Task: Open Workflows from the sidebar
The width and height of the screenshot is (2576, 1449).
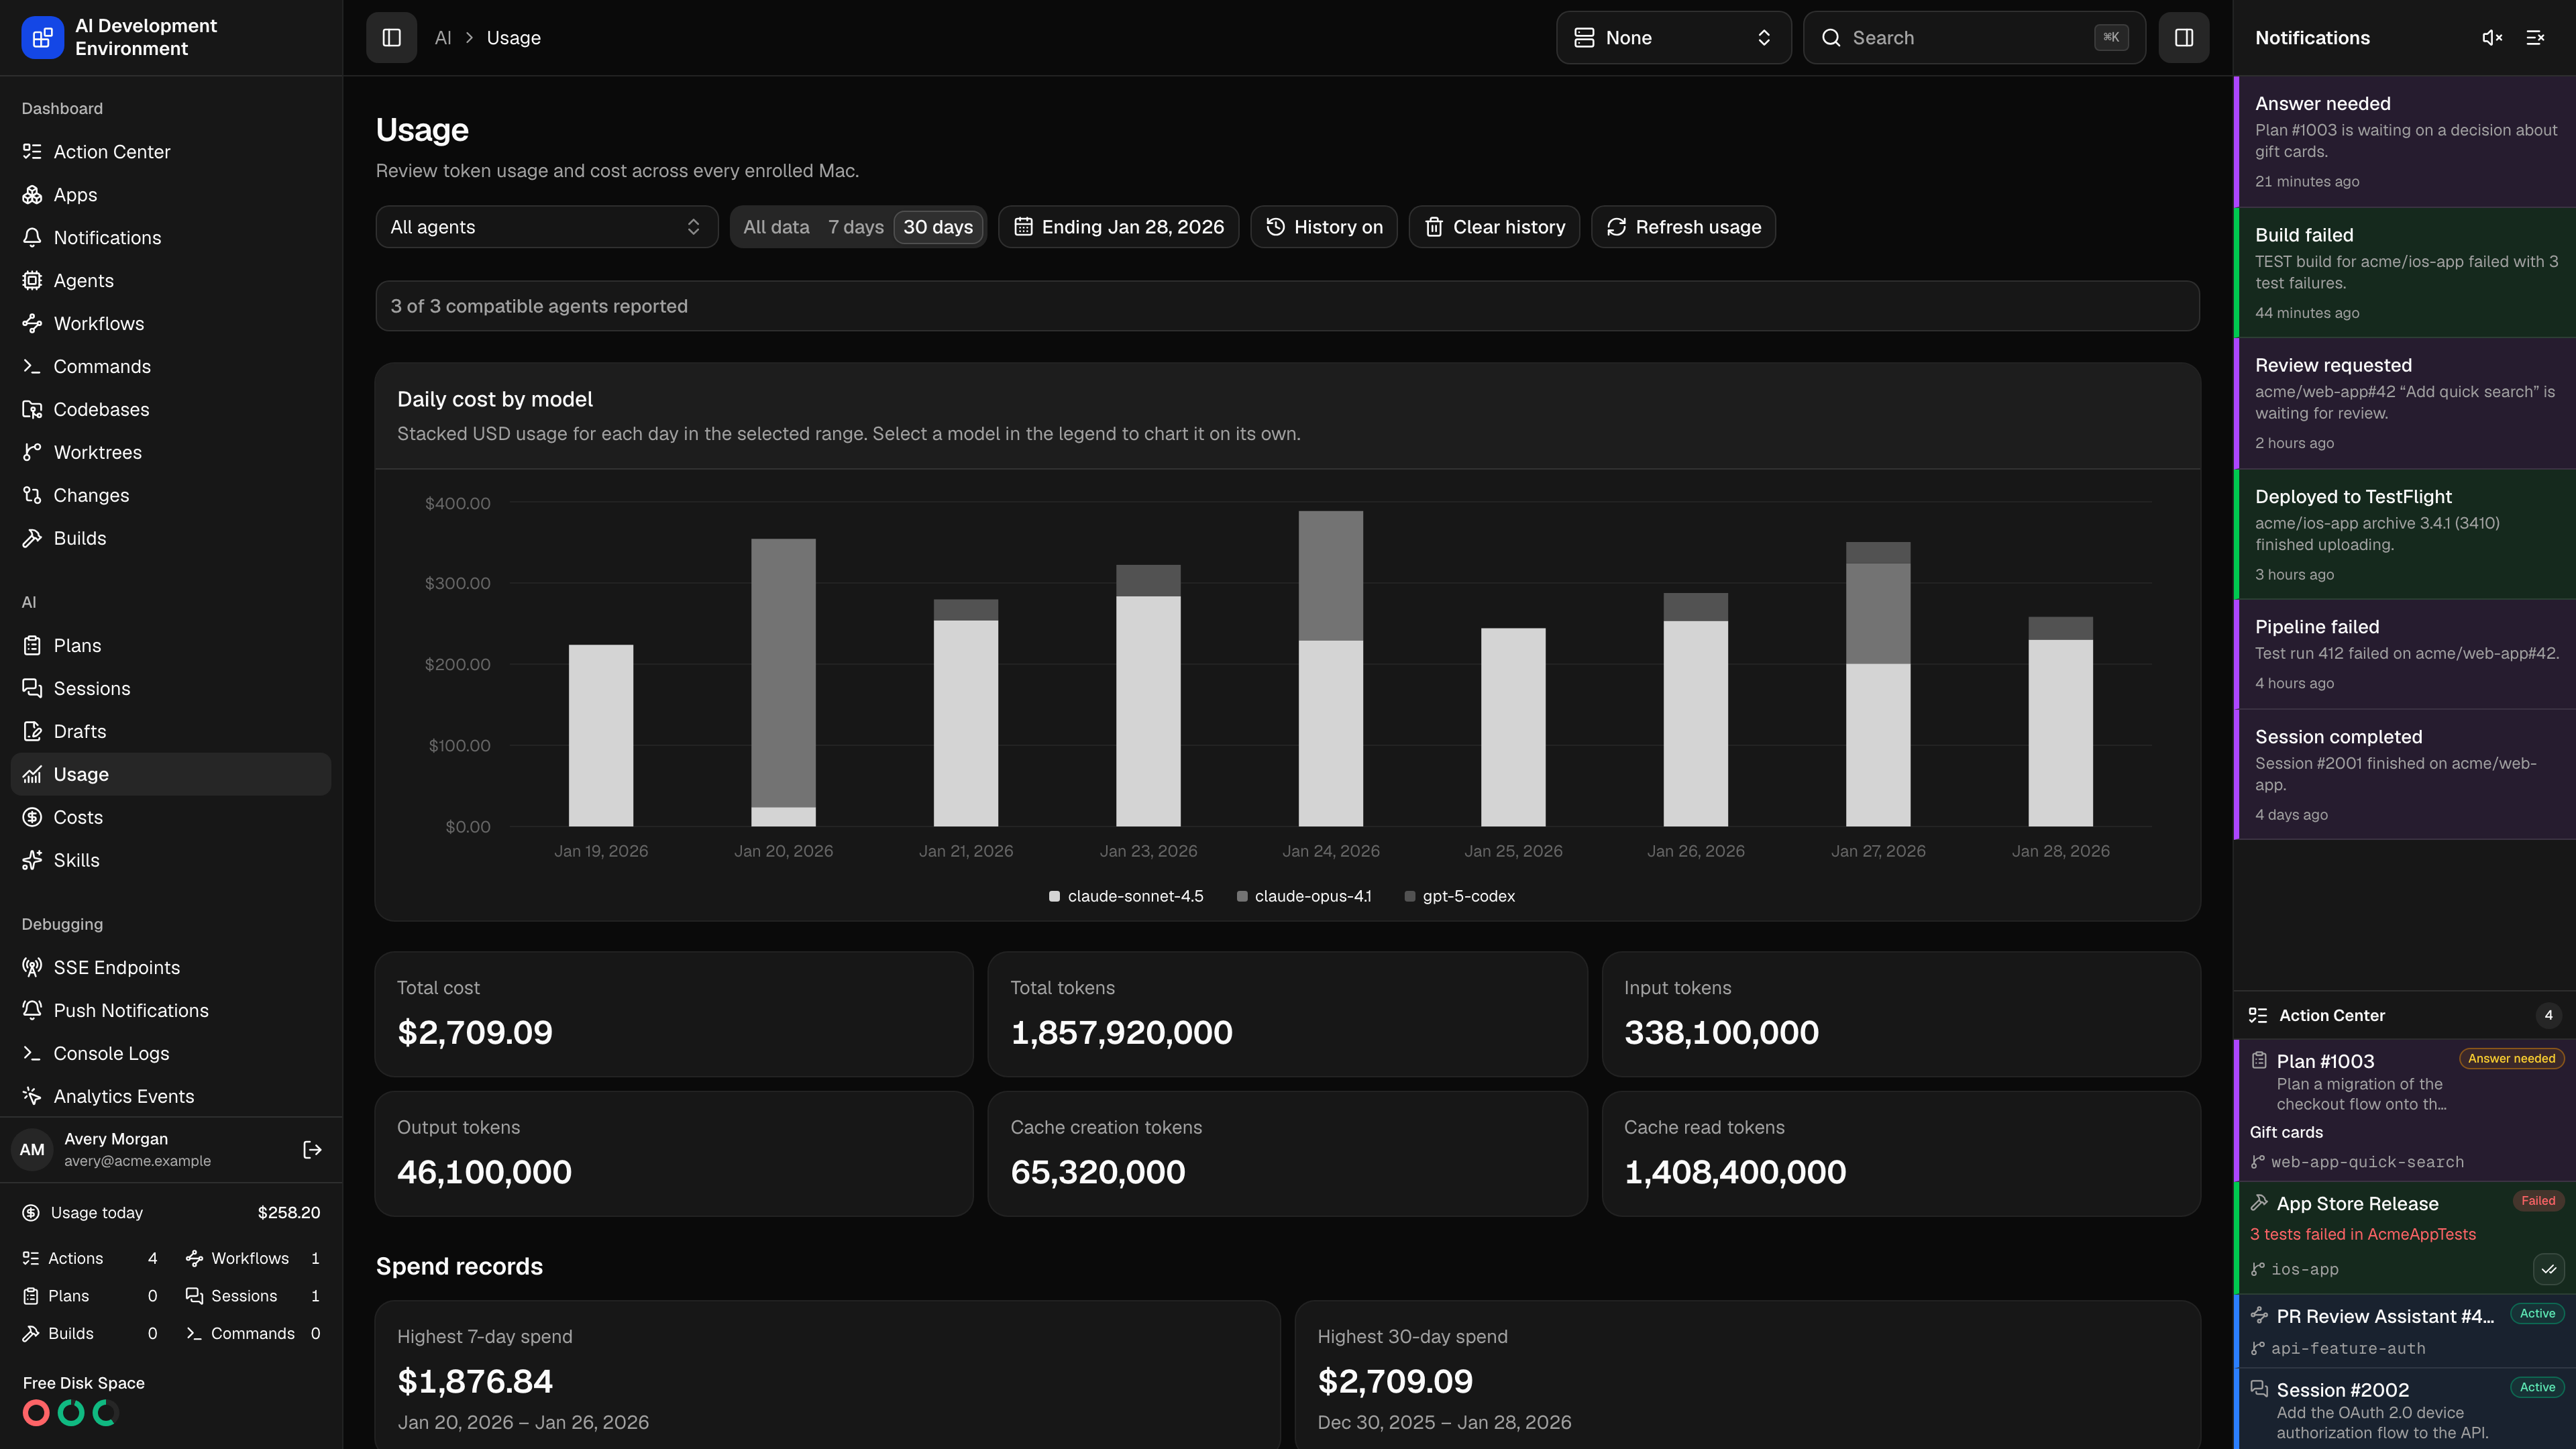Action: 170,324
